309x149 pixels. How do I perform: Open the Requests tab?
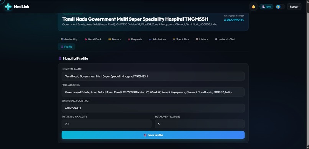135,39
